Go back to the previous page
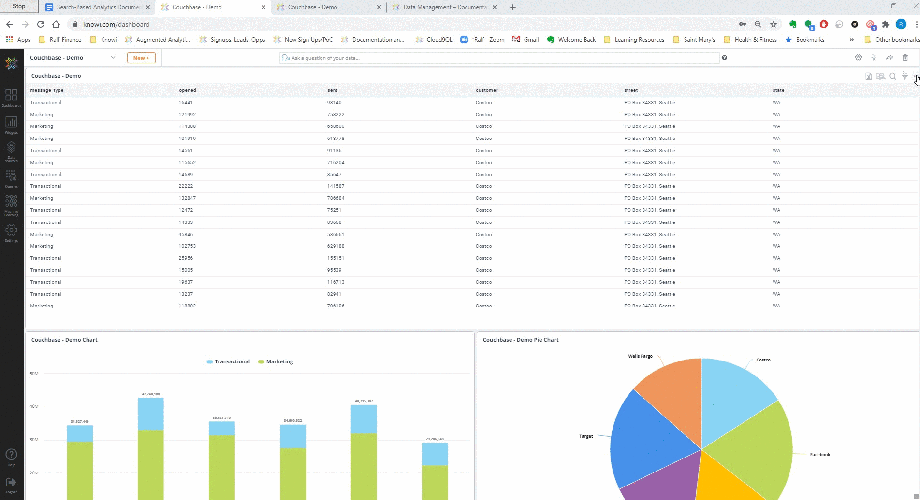This screenshot has height=500, width=920. (10, 24)
